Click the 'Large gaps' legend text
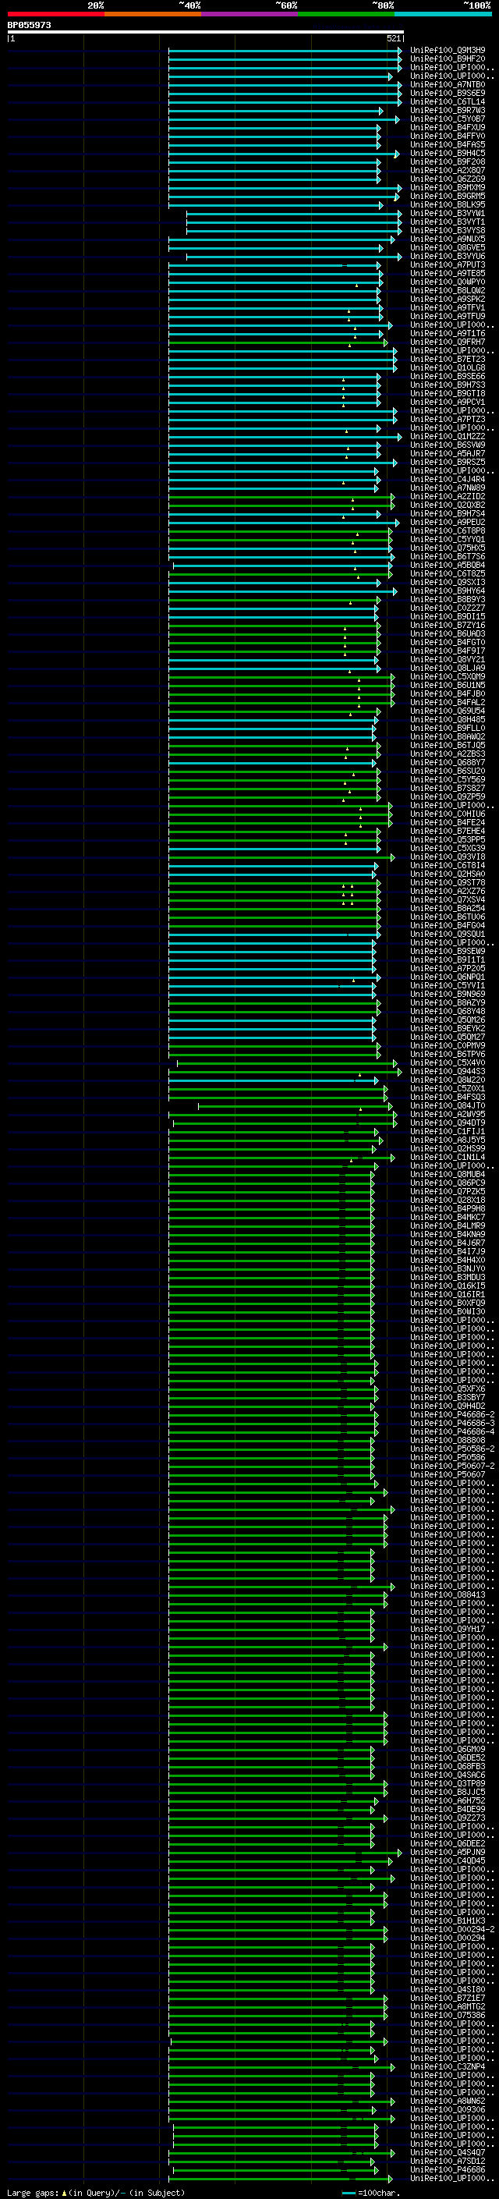The height and width of the screenshot is (2199, 499). [x=34, y=2192]
